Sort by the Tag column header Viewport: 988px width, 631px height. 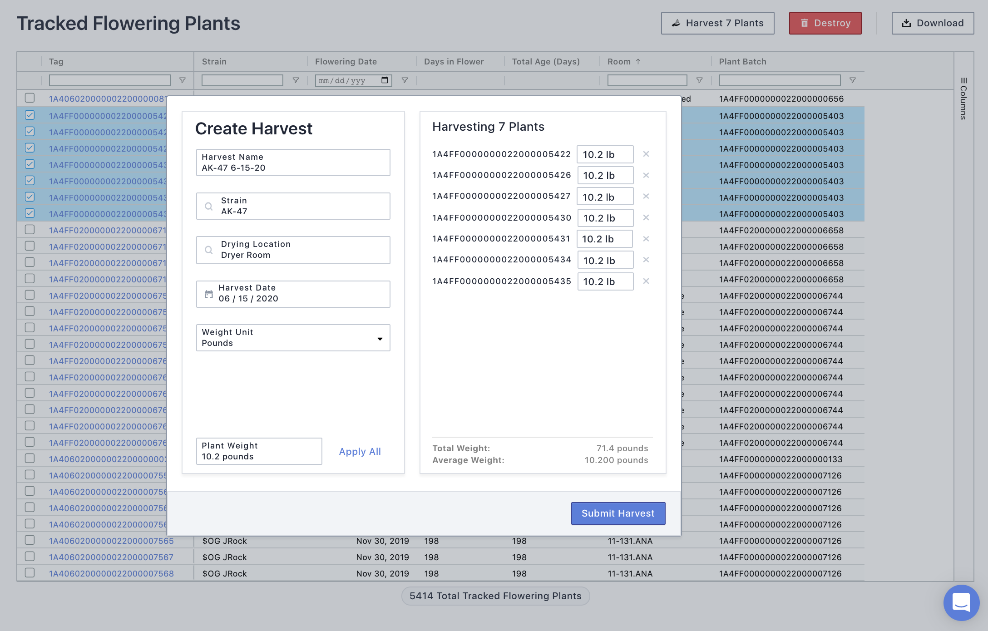click(x=56, y=61)
